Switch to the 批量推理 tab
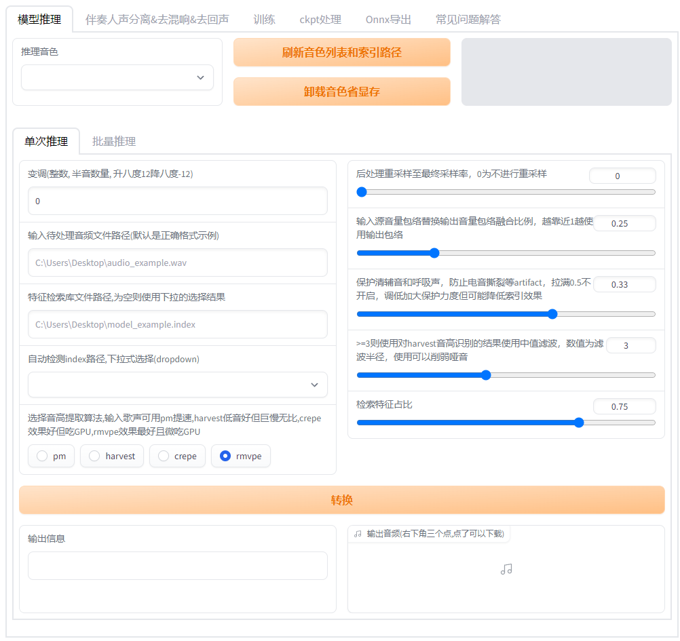Screen dimensions: 680x641 tap(113, 141)
